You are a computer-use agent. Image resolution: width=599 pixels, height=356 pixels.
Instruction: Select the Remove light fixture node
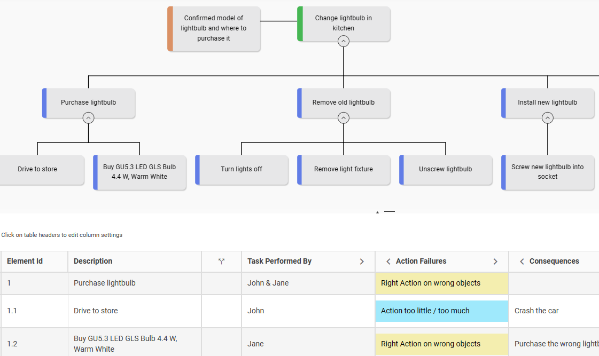pyautogui.click(x=344, y=169)
